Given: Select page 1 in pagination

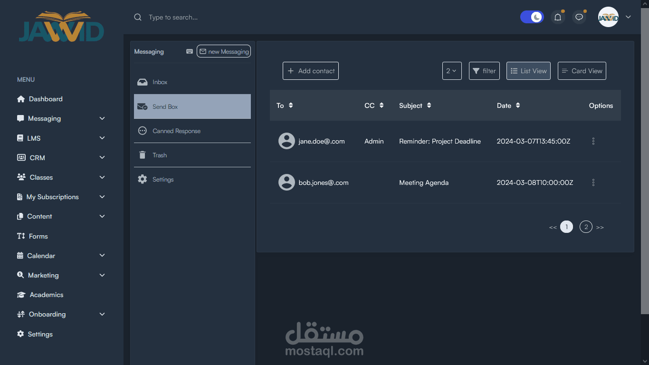Looking at the screenshot, I should [x=566, y=227].
